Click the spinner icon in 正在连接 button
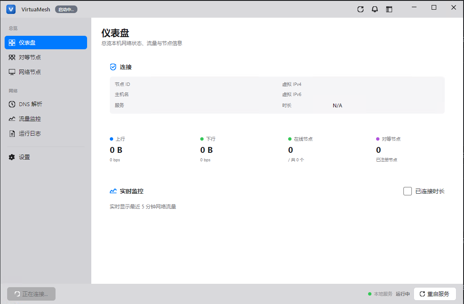Viewport: 464px width, 304px height. (x=17, y=294)
